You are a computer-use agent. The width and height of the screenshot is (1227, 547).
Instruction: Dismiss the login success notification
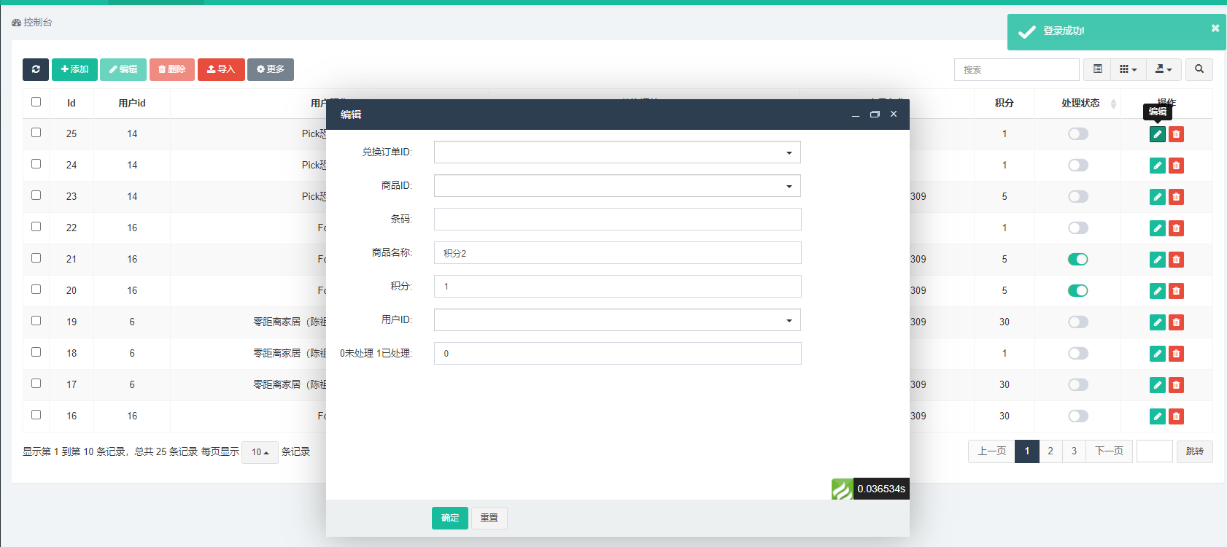[1215, 28]
